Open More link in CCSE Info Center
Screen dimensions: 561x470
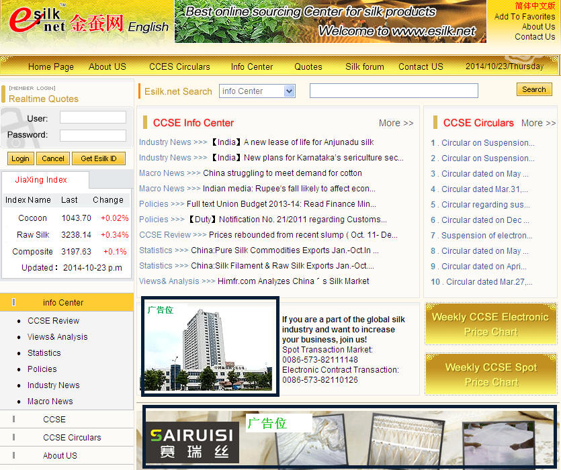(396, 123)
